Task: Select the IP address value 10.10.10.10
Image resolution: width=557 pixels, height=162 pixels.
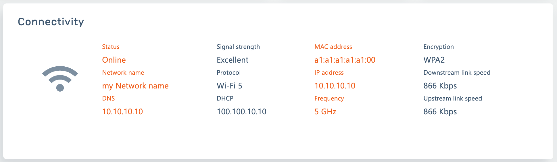Action: click(335, 86)
